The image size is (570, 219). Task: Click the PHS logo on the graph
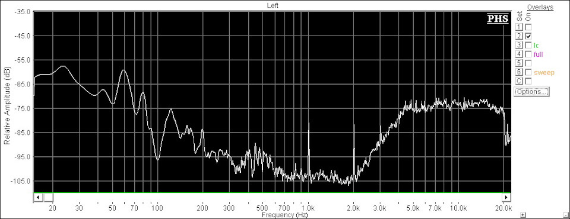tap(498, 19)
